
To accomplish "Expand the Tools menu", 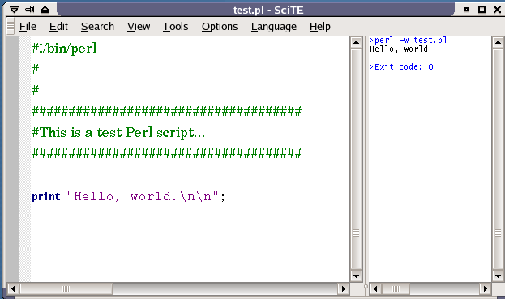I will [175, 27].
